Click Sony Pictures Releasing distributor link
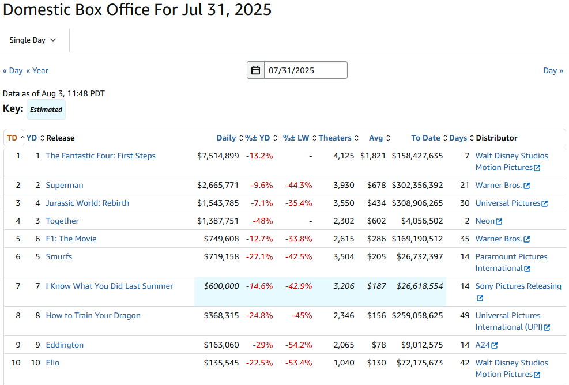 [518, 286]
